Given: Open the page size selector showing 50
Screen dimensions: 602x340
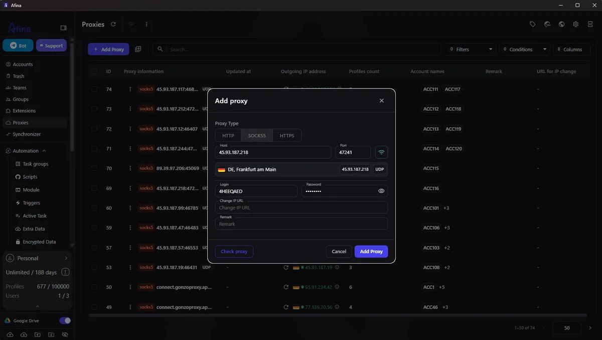Looking at the screenshot, I should [x=567, y=328].
